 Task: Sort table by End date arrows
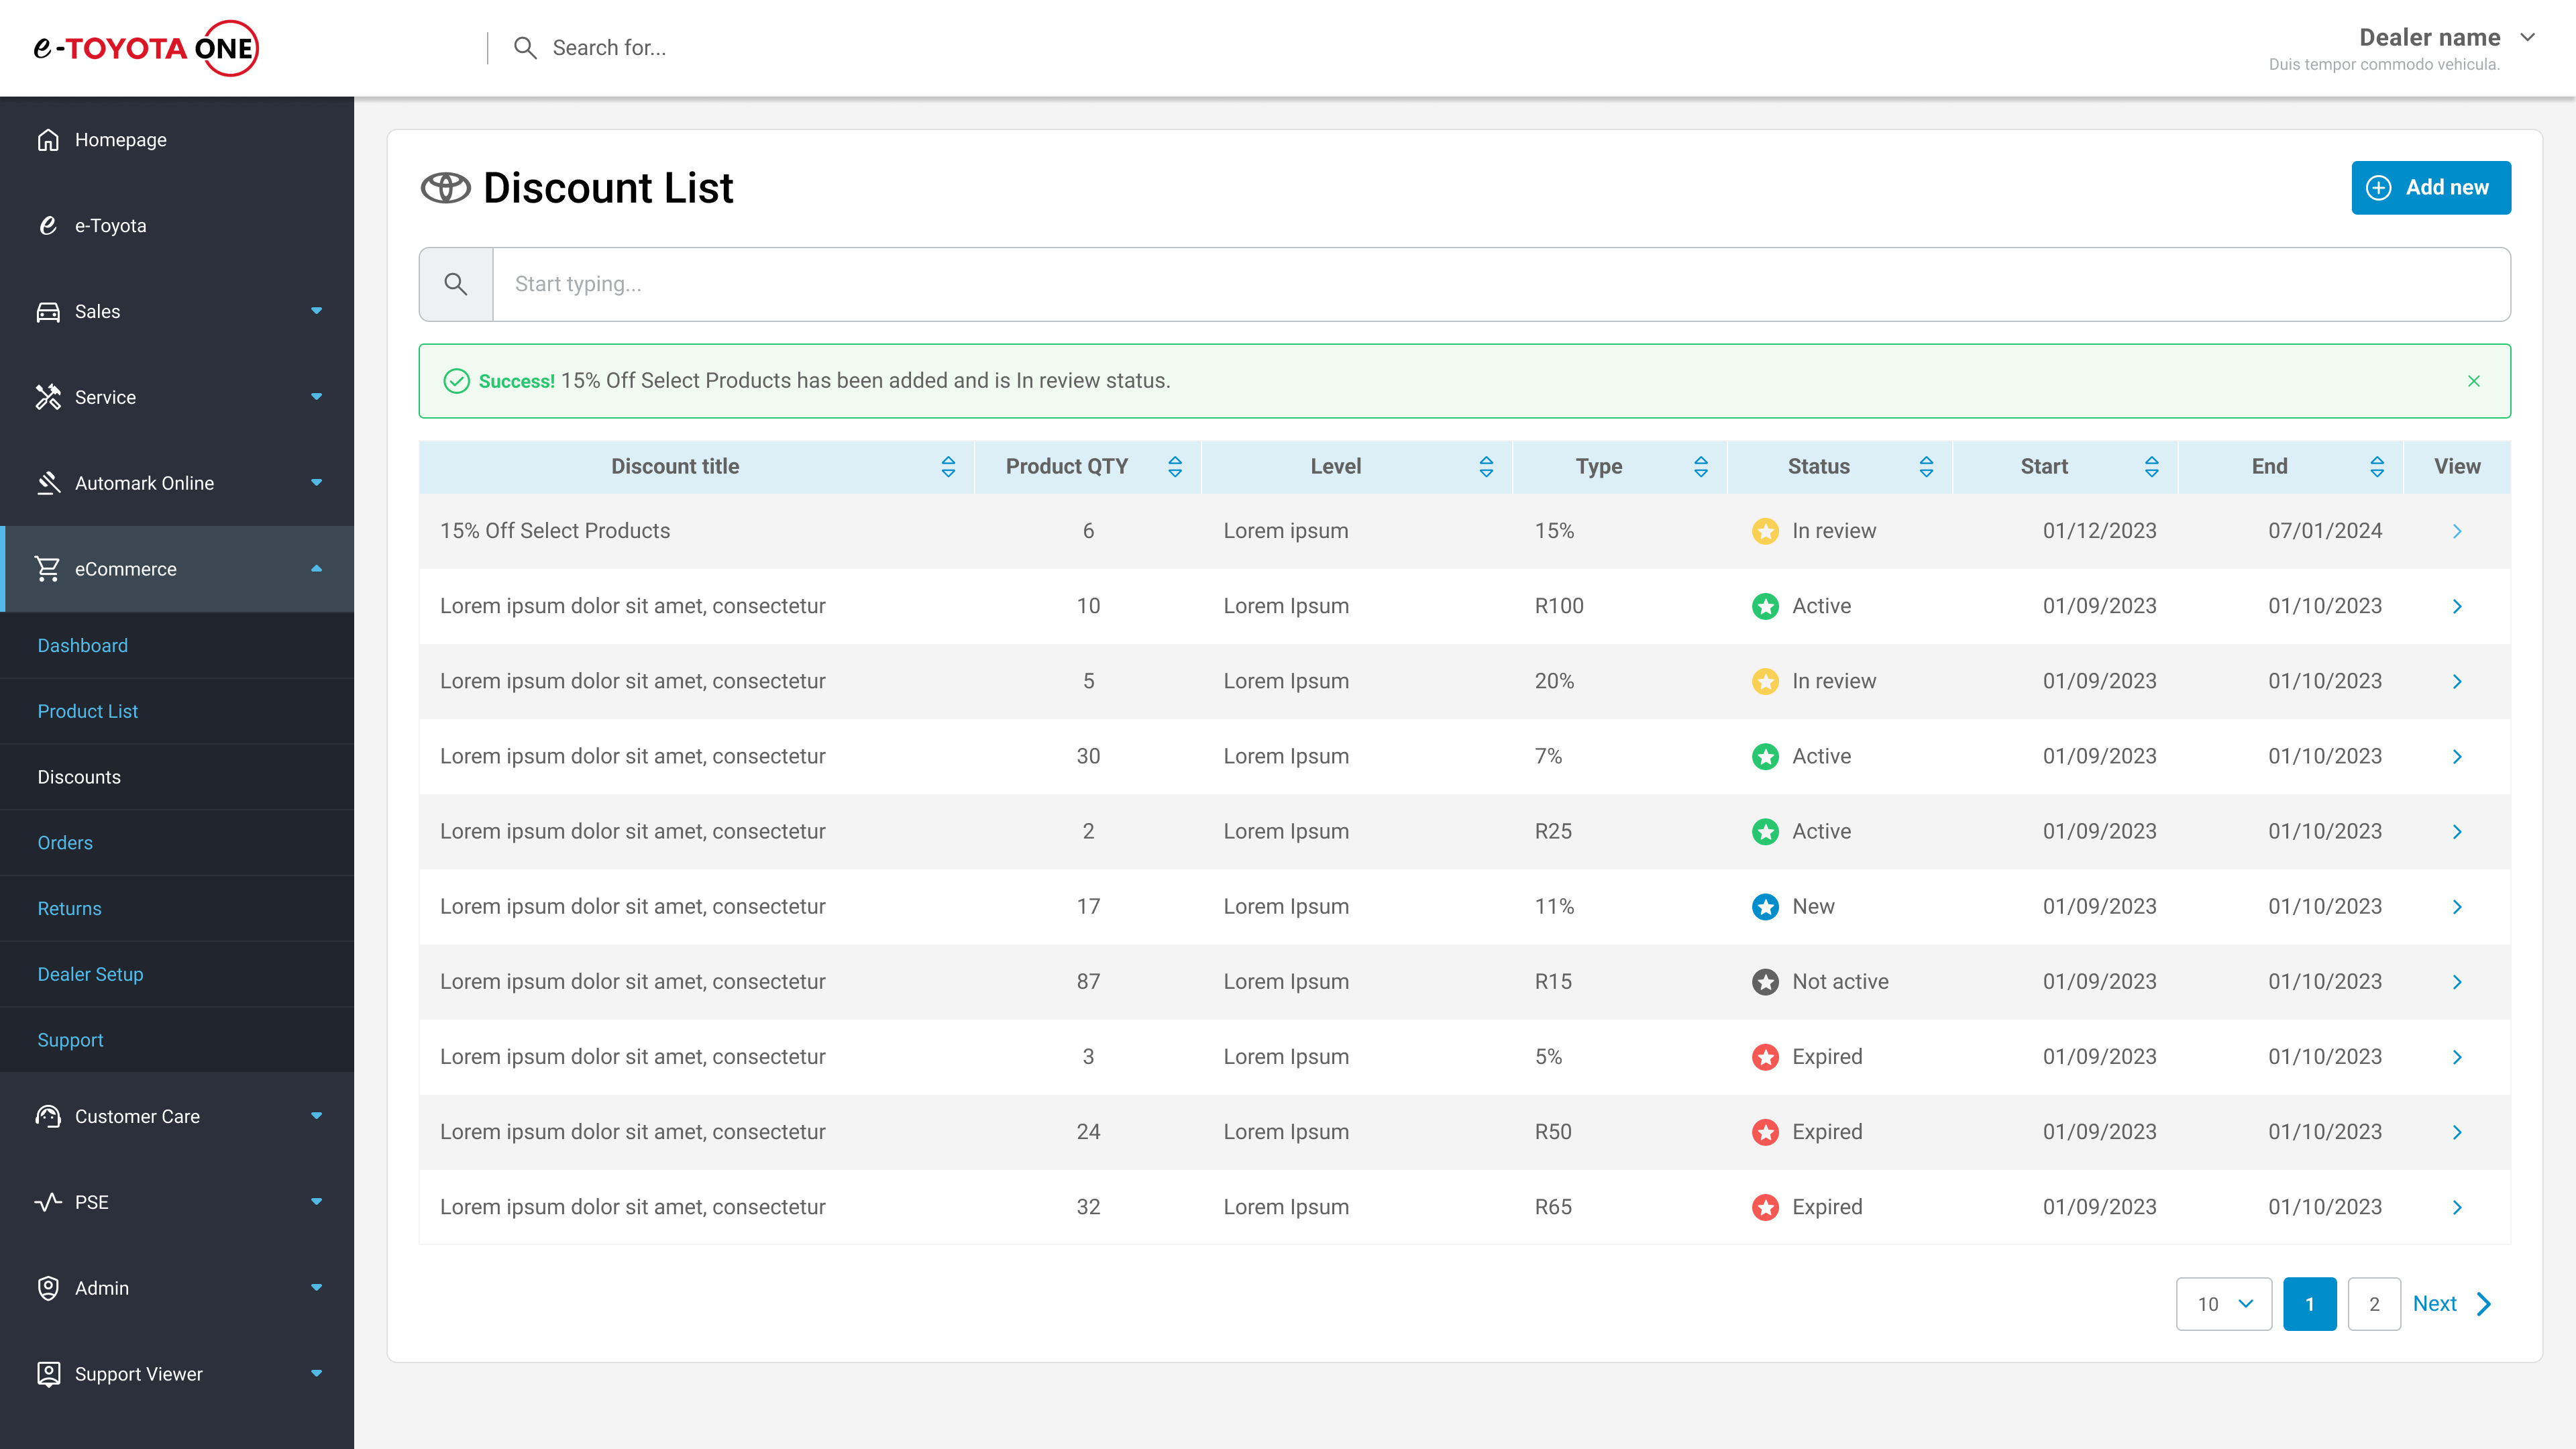2377,467
